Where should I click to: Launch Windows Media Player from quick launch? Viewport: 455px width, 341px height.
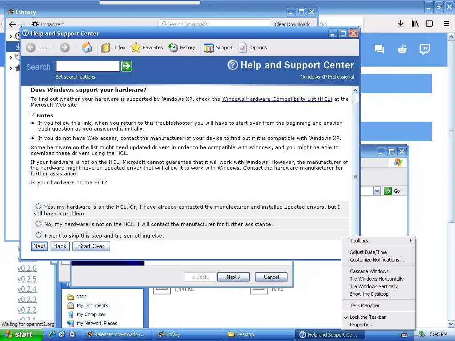tap(72, 334)
